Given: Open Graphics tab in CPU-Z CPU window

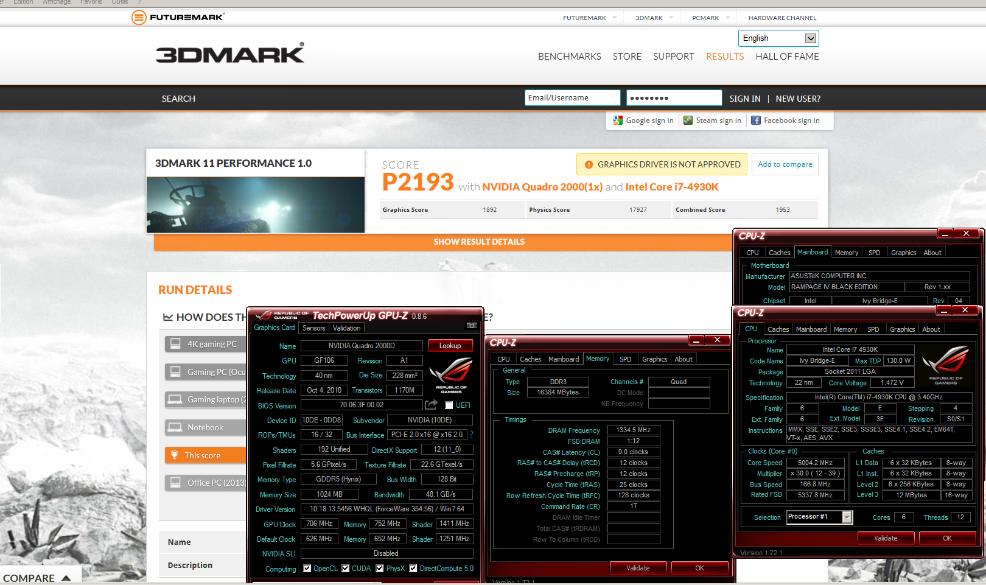Looking at the screenshot, I should point(902,329).
